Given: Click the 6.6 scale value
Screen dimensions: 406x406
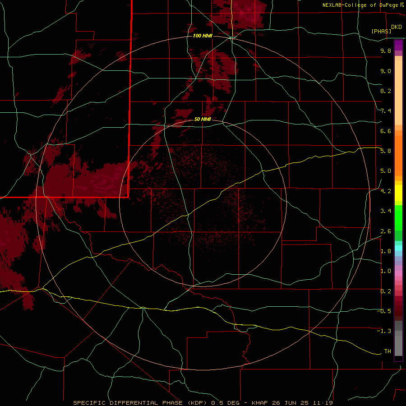Looking at the screenshot, I should [386, 131].
